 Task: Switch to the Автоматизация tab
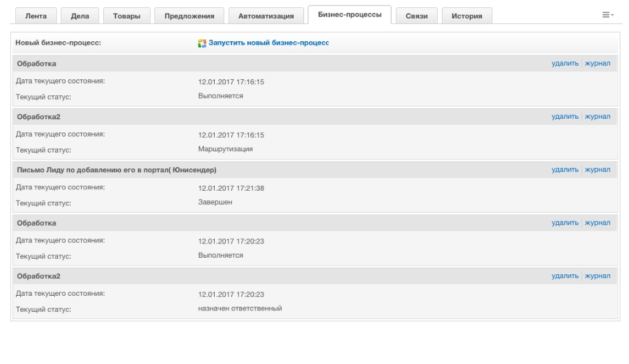(266, 17)
